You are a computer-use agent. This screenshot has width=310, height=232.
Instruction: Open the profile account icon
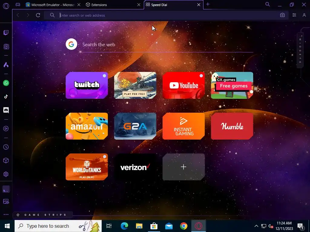pos(304,15)
